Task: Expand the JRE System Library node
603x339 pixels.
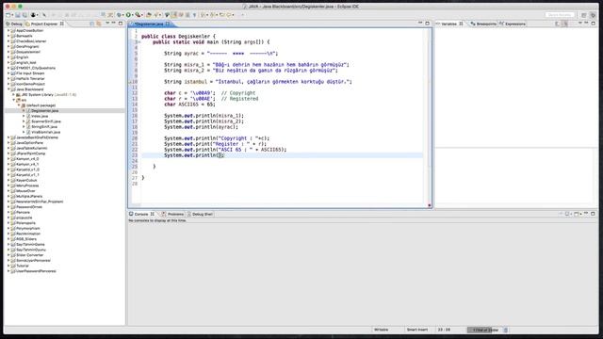Action: (13, 94)
